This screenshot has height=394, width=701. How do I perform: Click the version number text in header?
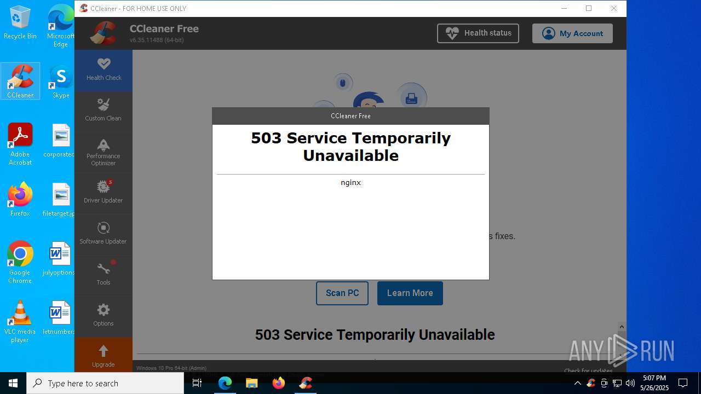click(x=157, y=40)
